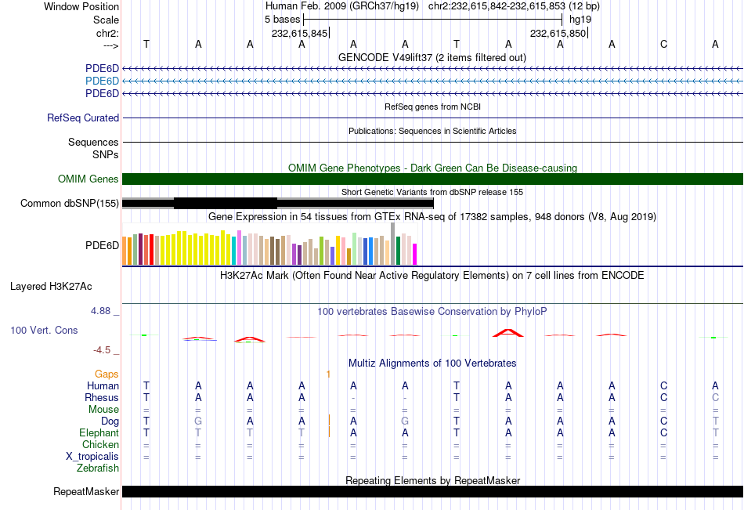
Task: Open the Common dbSNP(155) track label
Action: click(x=70, y=203)
